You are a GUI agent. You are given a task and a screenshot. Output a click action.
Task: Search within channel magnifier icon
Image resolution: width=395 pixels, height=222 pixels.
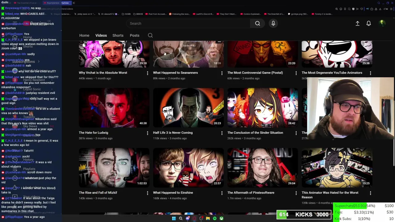click(x=150, y=35)
